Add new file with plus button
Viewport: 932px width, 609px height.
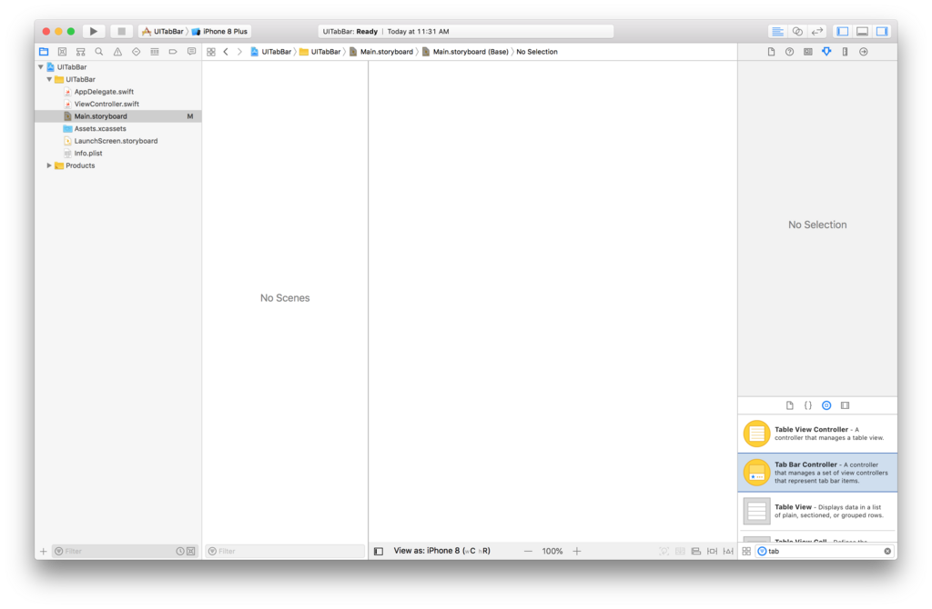[44, 552]
